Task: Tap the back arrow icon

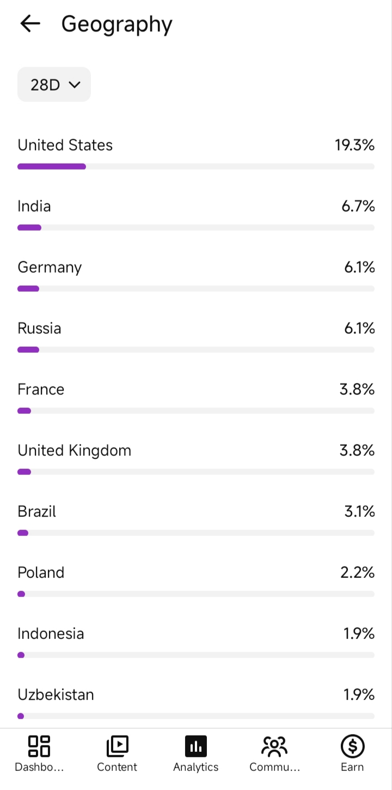Action: 30,23
